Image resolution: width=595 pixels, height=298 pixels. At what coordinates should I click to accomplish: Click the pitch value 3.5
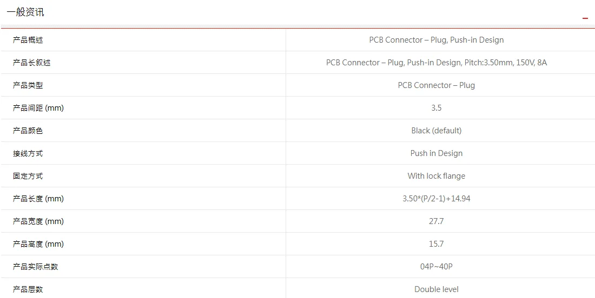(437, 108)
